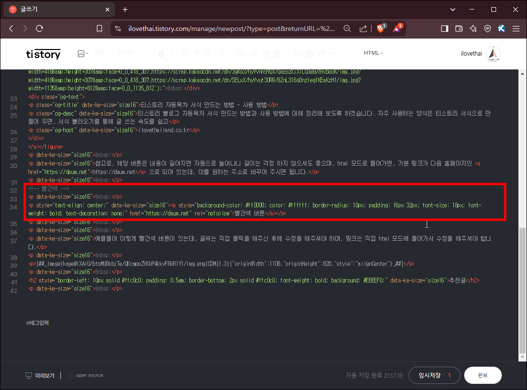Open the faded 제목1 heading style dropdown
The image size is (527, 390).
pos(102,53)
